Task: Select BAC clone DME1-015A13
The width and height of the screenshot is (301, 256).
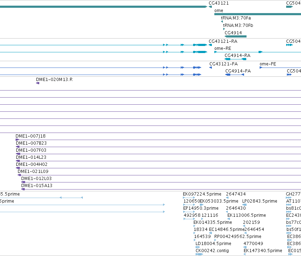Action: (x=37, y=186)
